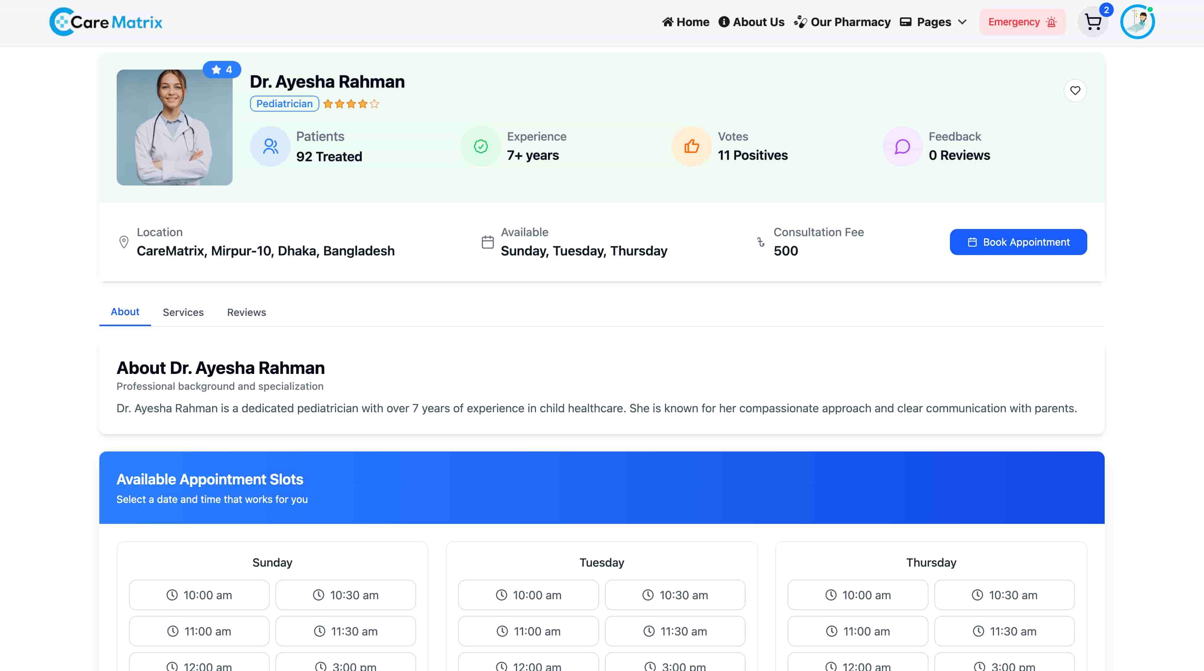This screenshot has width=1204, height=671.
Task: Choose Thursday 10:30 am slot
Action: pyautogui.click(x=1004, y=595)
